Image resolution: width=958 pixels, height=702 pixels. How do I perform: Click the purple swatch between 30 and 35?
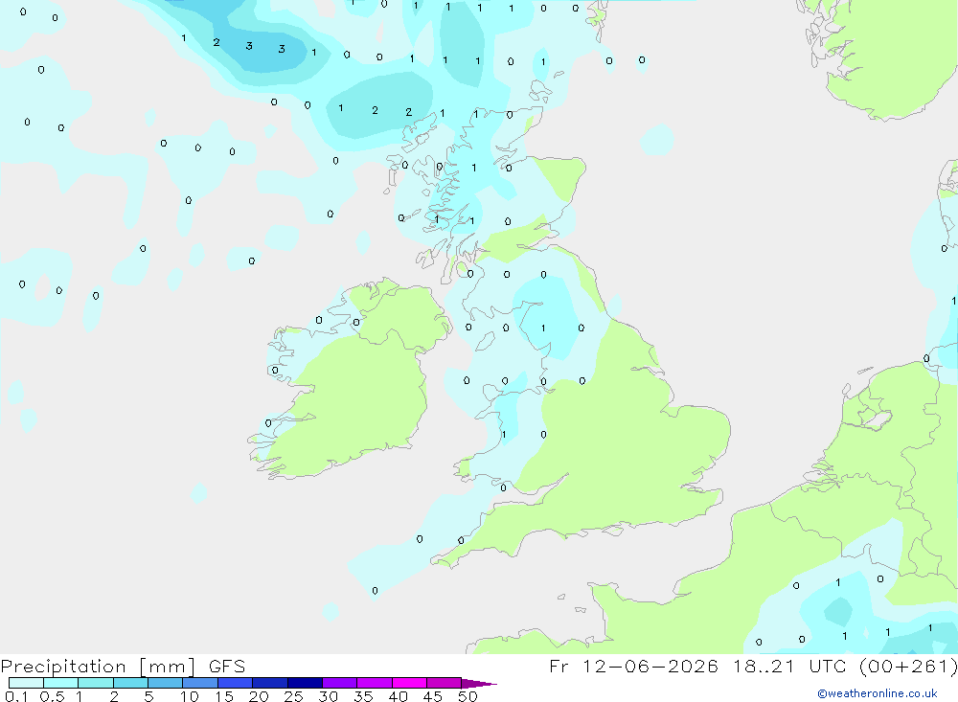click(x=339, y=683)
